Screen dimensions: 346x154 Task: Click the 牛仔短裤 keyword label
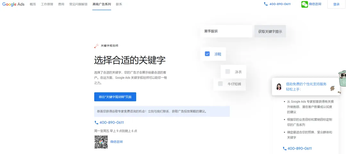[235, 84]
